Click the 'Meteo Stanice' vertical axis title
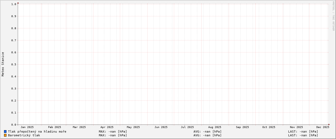This screenshot has height=139, width=336. pos(3,64)
